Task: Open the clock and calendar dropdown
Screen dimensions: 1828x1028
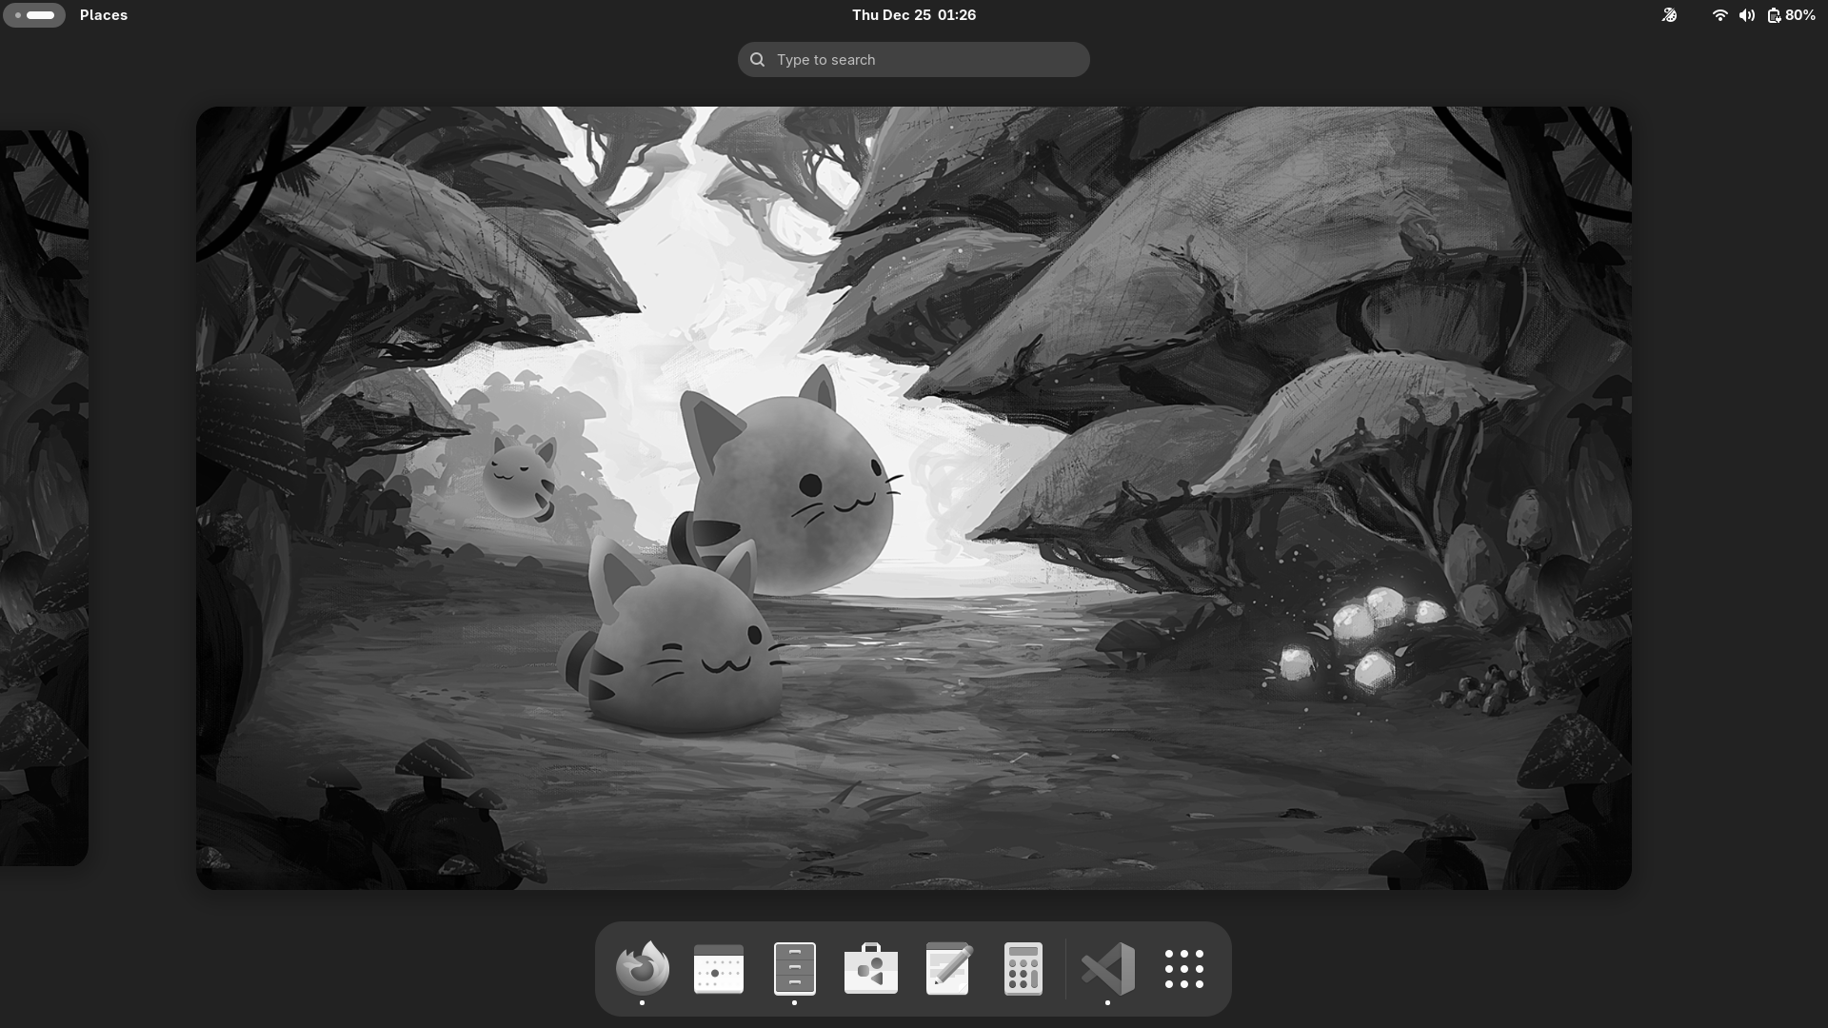Action: 913,15
